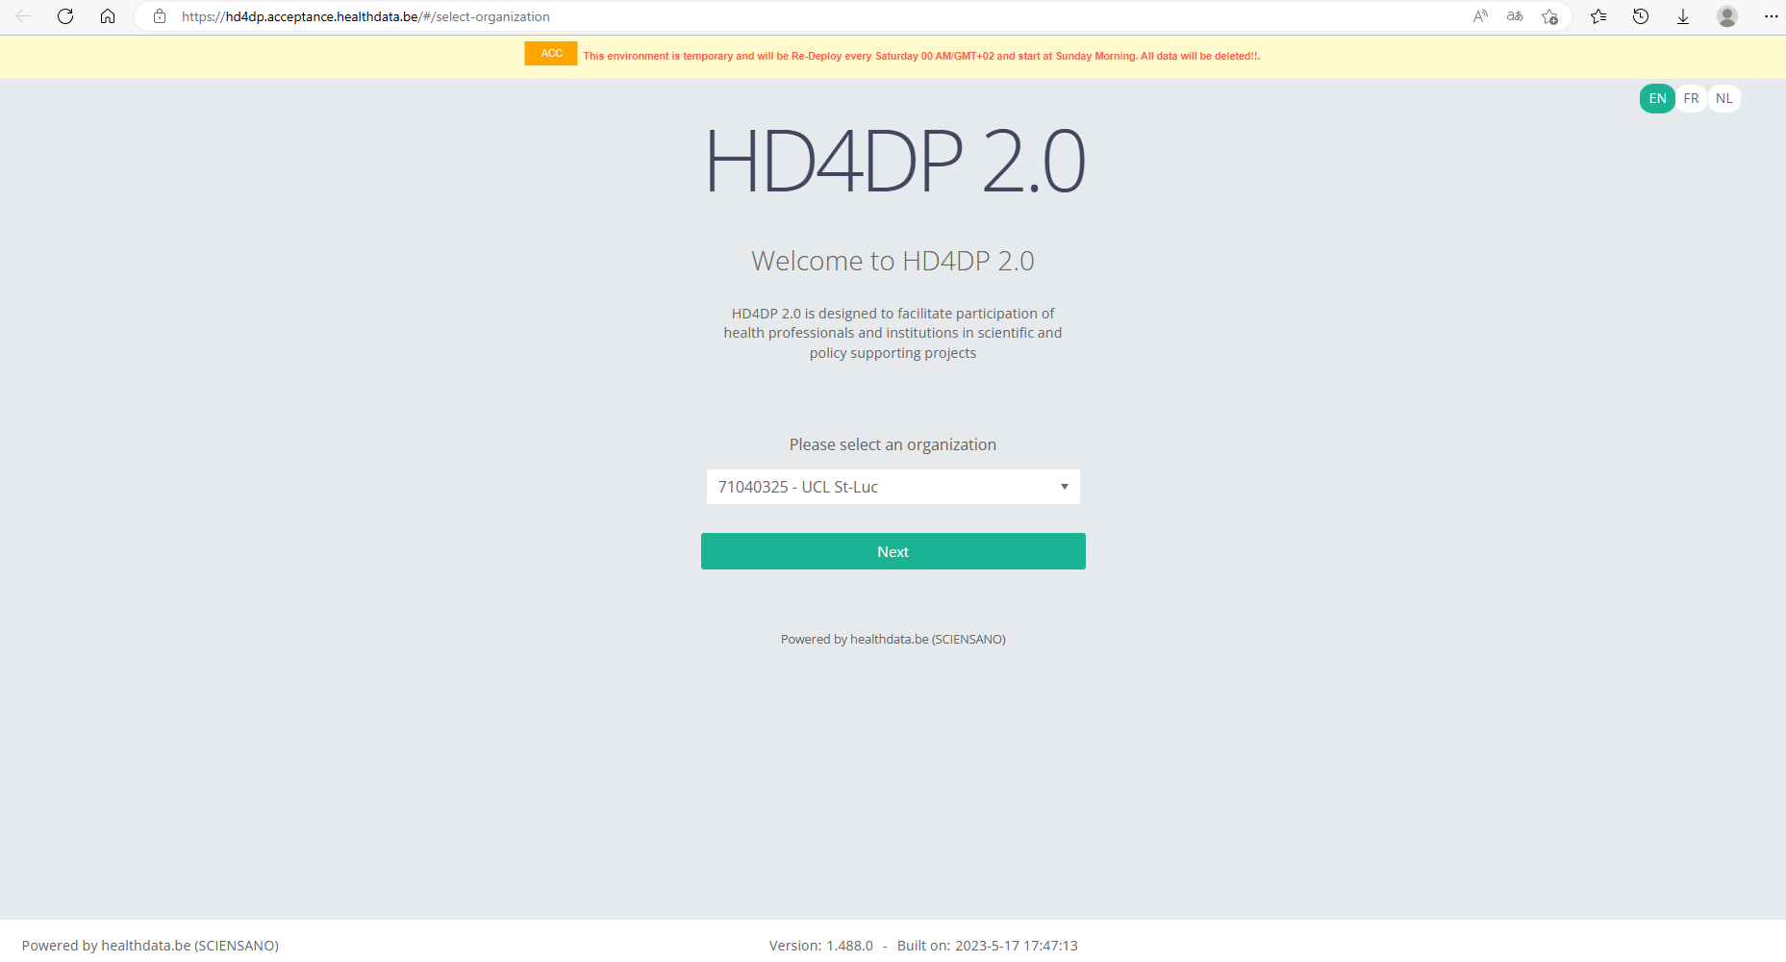View site information lock icon
The height and width of the screenshot is (962, 1786).
click(x=160, y=16)
